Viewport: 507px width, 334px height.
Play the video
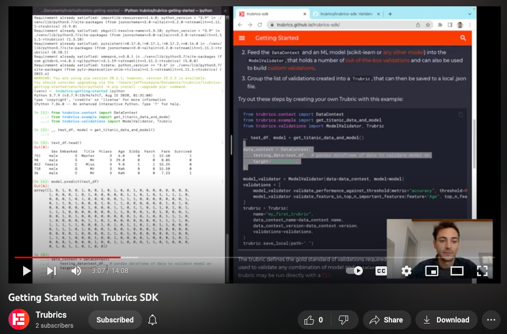[x=26, y=271]
